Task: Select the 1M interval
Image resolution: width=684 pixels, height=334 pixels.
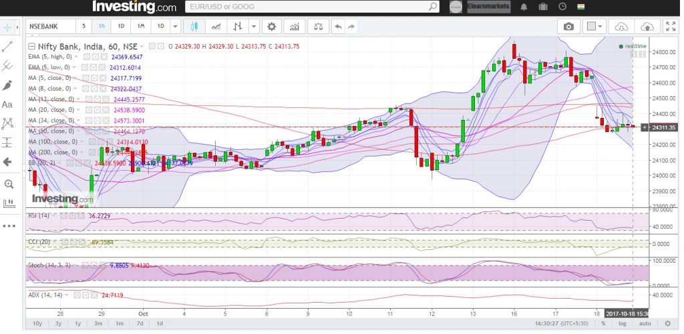Action: point(141,27)
